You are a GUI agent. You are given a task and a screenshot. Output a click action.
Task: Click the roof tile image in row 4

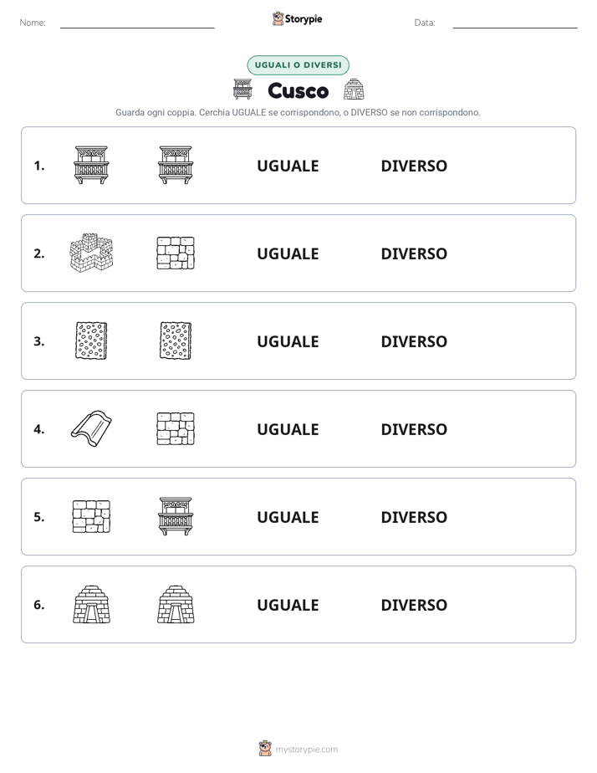click(91, 428)
